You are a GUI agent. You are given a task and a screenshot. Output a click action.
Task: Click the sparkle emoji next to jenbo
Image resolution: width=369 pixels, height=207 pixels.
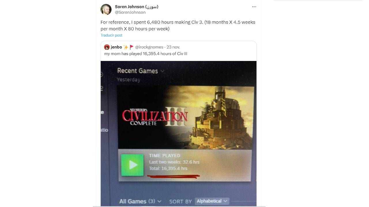tap(126, 47)
